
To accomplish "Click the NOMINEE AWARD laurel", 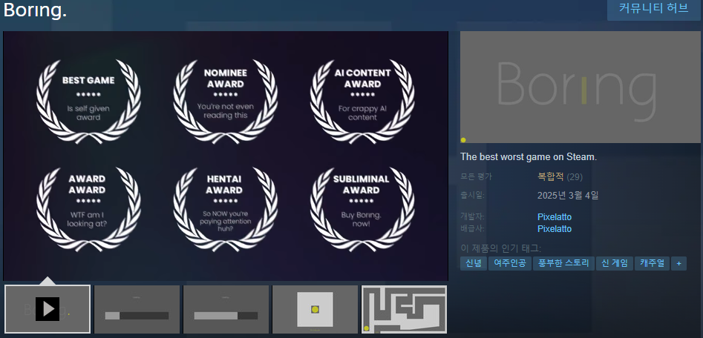I will pyautogui.click(x=225, y=101).
